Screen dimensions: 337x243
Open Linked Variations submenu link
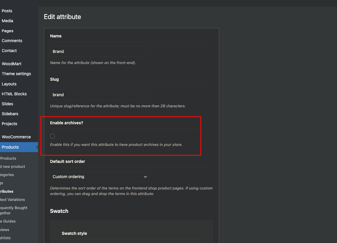pyautogui.click(x=13, y=200)
